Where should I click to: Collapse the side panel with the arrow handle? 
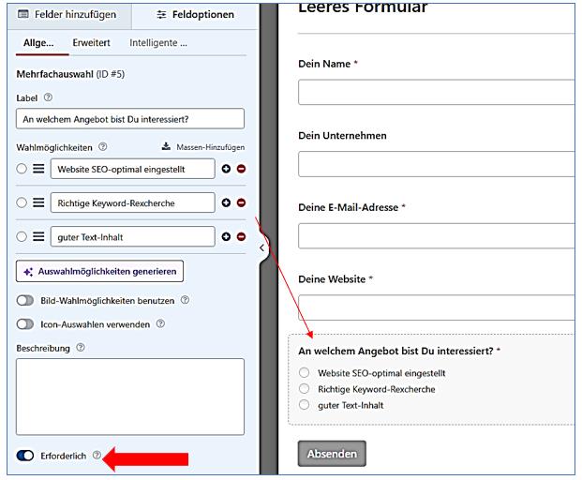pyautogui.click(x=261, y=248)
